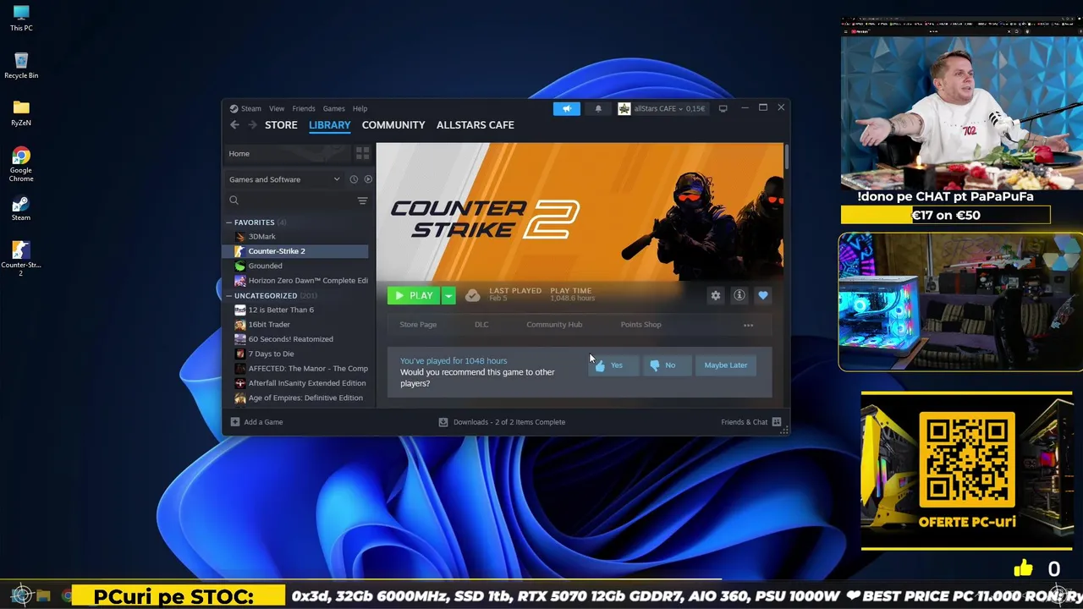The height and width of the screenshot is (609, 1083).
Task: Open the Points Shop link
Action: [x=640, y=325]
